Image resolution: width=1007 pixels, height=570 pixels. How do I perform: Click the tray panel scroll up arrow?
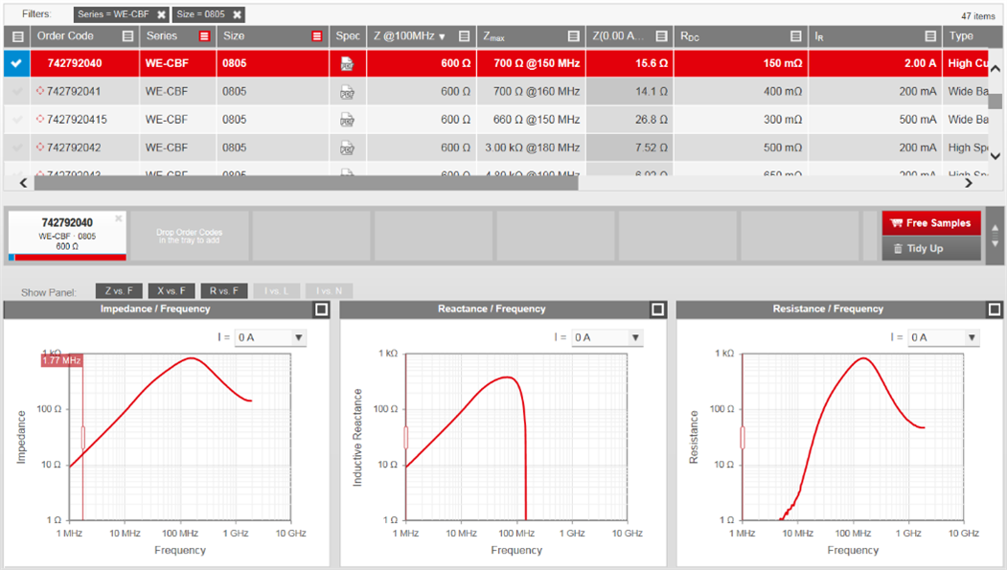[x=995, y=229]
